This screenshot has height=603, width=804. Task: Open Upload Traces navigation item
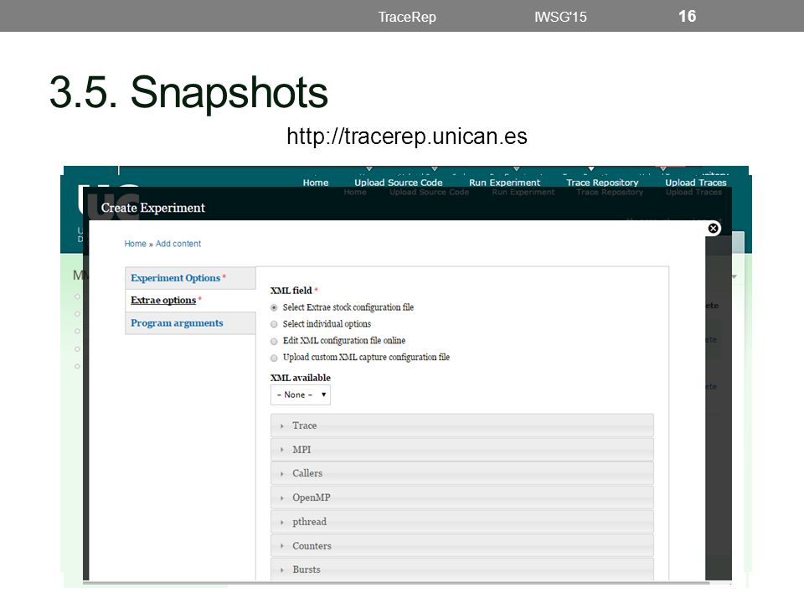tap(696, 183)
